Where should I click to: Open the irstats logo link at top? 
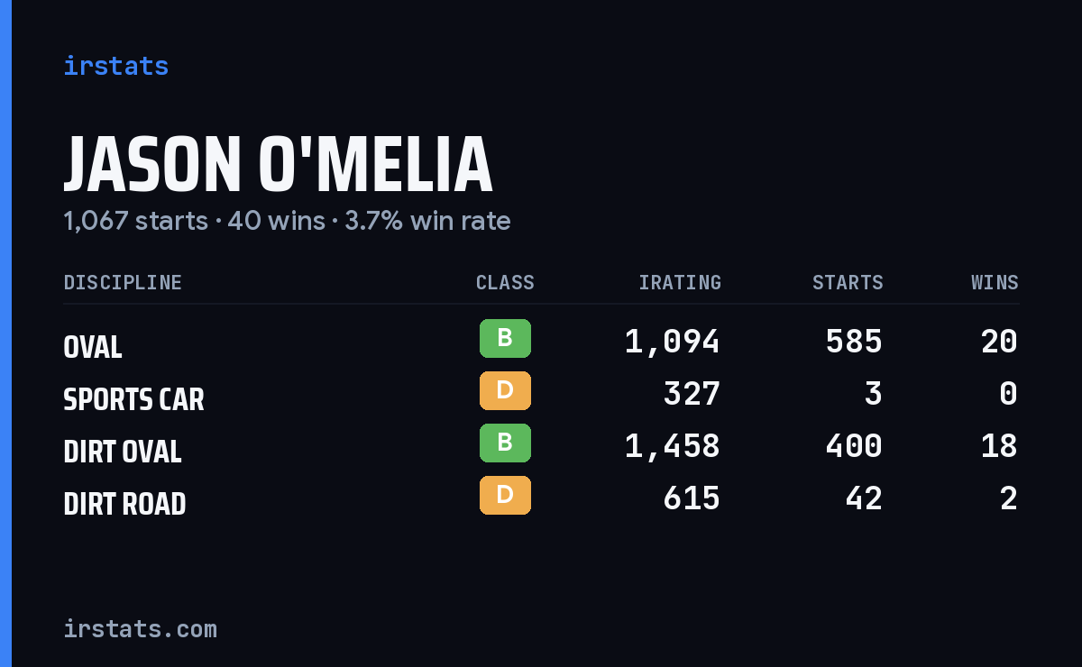pyautogui.click(x=116, y=66)
